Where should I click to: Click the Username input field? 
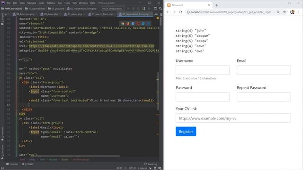[203, 70]
